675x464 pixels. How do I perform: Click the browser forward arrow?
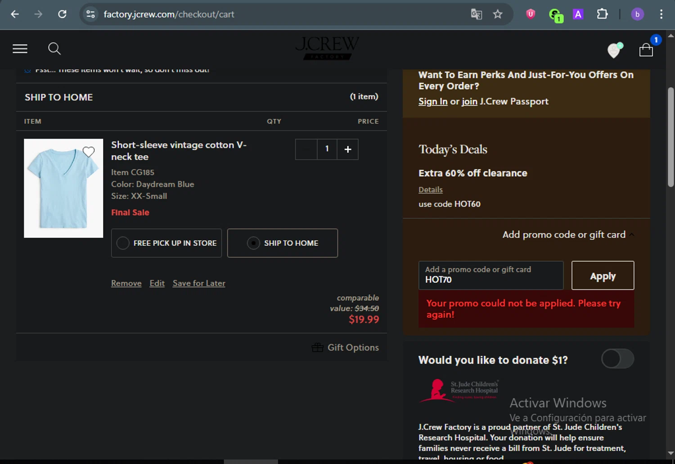[38, 14]
